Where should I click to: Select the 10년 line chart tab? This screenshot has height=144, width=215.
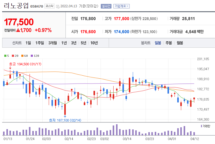94,43
